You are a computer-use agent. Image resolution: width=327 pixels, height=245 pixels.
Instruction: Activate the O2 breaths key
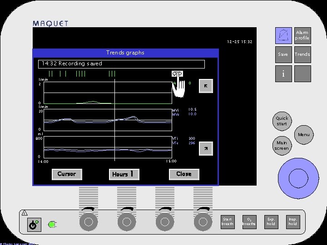(x=249, y=222)
